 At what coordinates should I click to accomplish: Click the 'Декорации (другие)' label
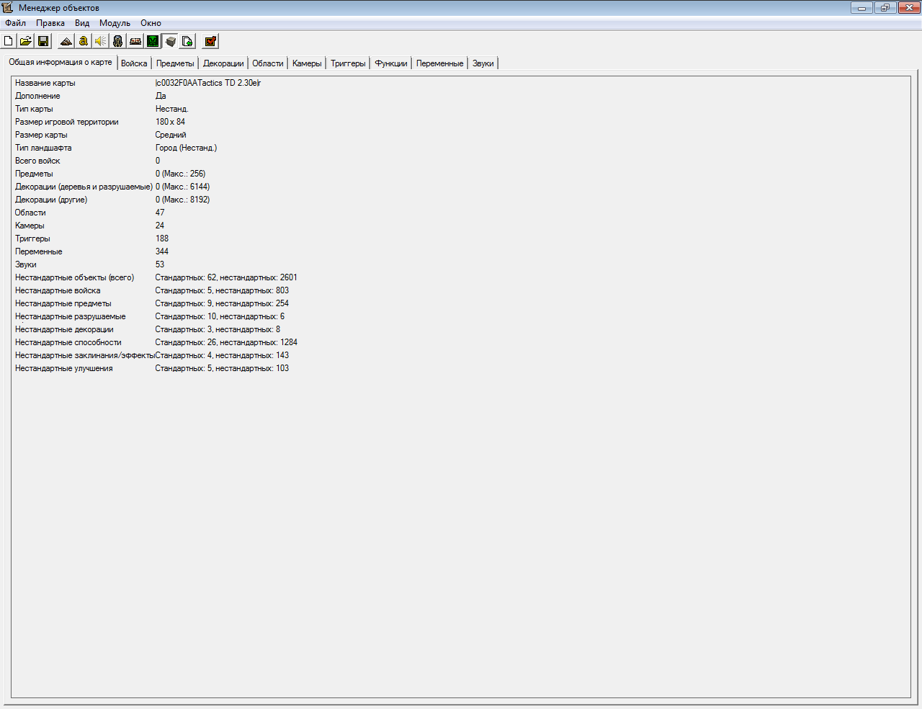tap(51, 200)
